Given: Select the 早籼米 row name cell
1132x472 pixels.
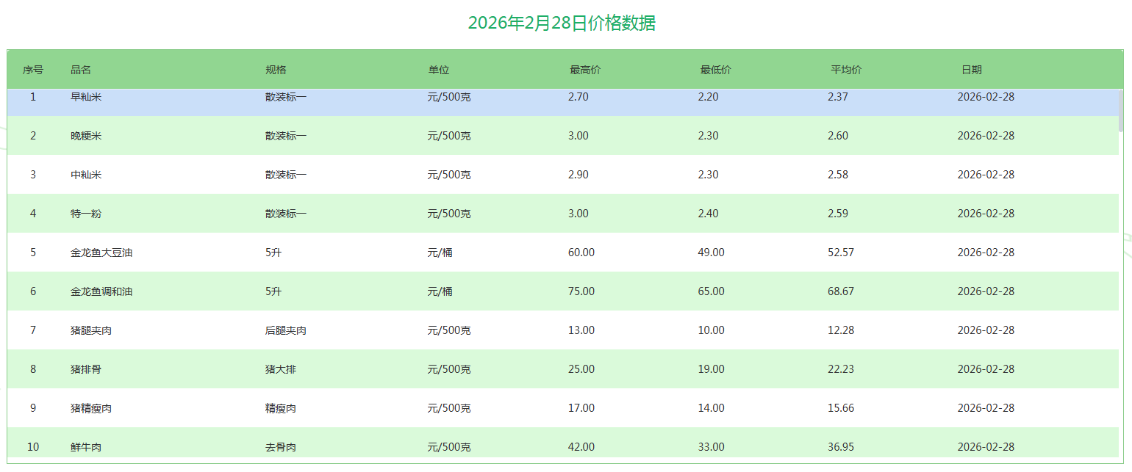Looking at the screenshot, I should coord(86,97).
